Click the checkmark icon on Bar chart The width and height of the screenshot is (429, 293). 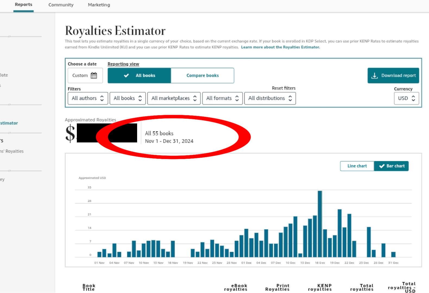click(382, 166)
